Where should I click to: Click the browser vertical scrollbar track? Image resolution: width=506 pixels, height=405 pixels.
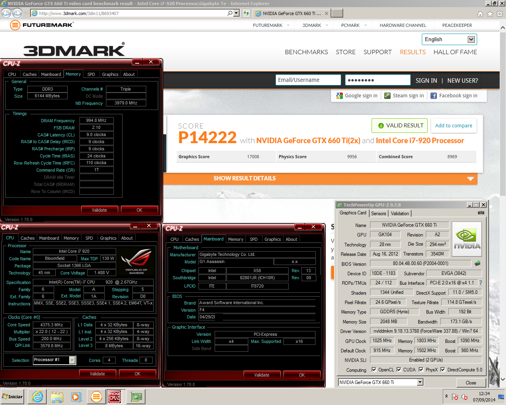503,285
